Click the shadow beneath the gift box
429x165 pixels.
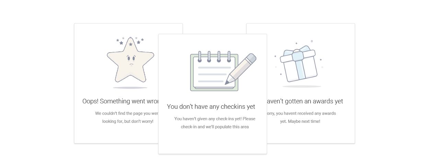coord(302,86)
